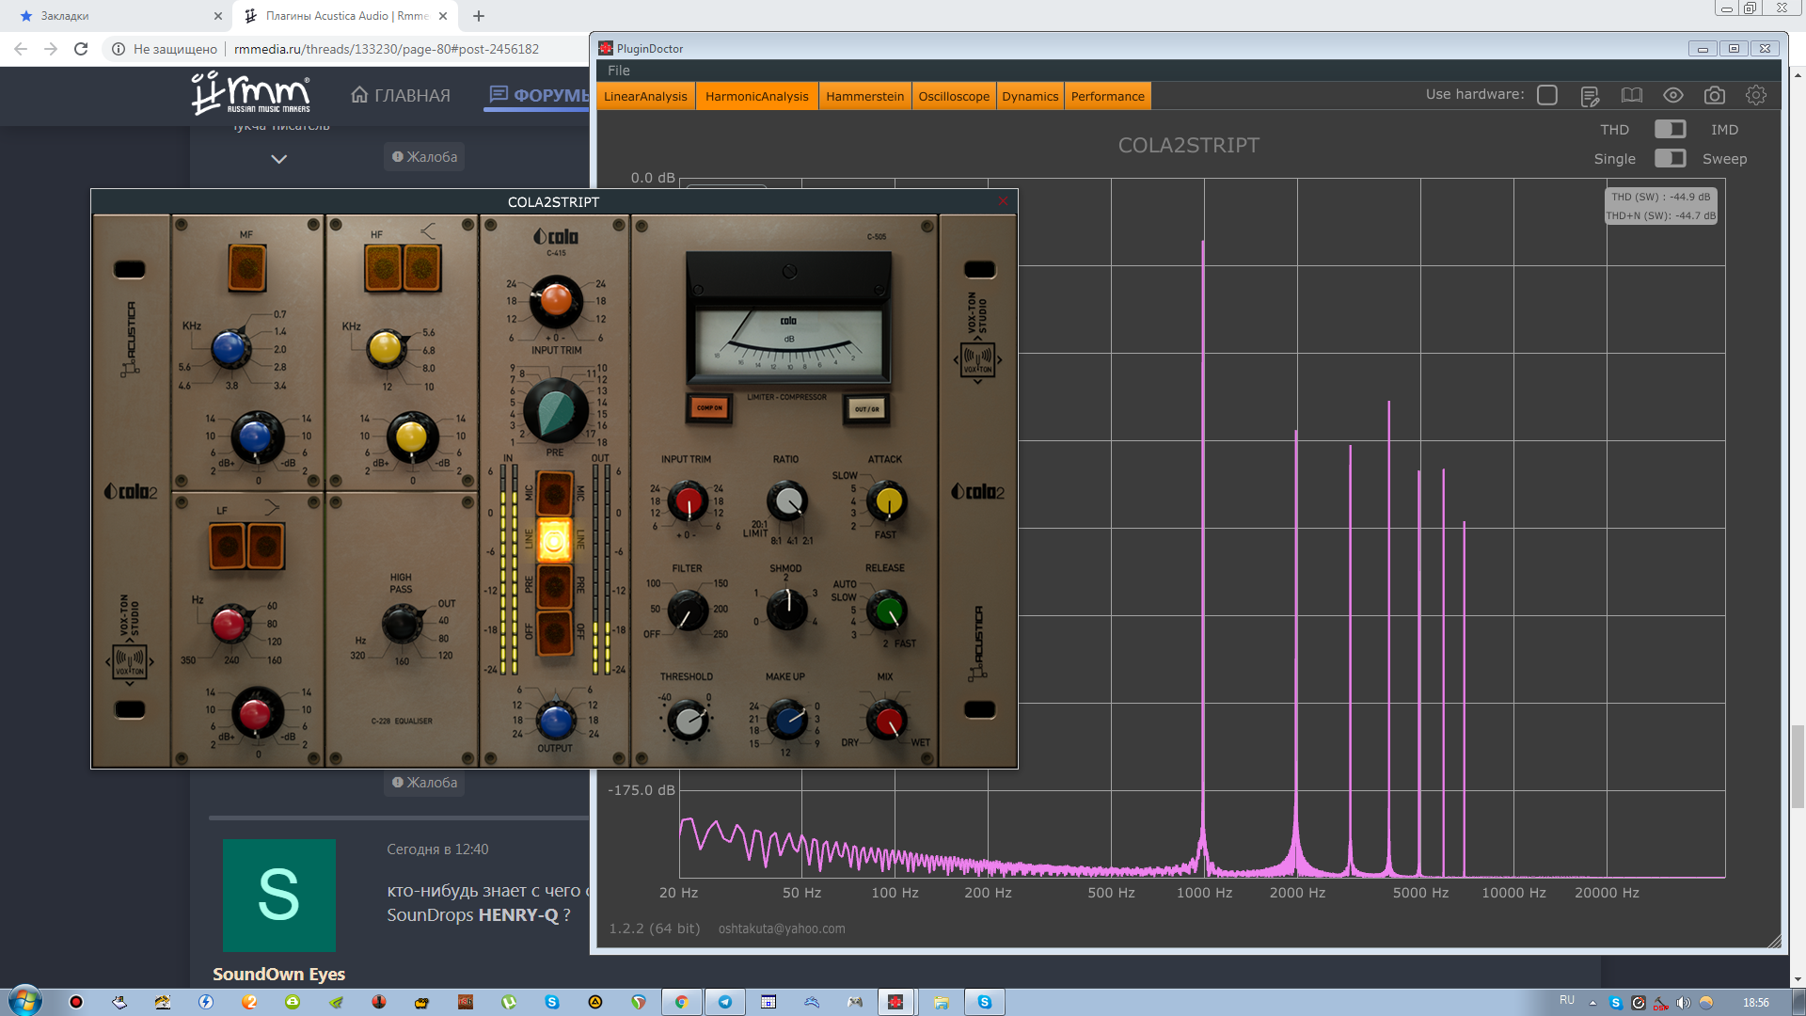
Task: Click the right Vox-Ton arrow on left rack ear
Action: [151, 661]
